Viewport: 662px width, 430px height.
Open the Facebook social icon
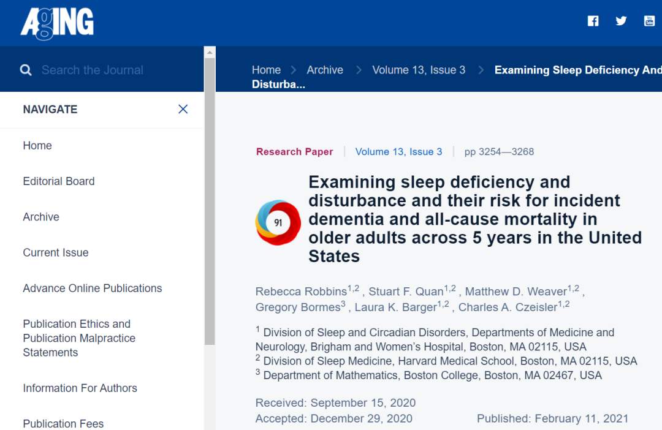593,21
